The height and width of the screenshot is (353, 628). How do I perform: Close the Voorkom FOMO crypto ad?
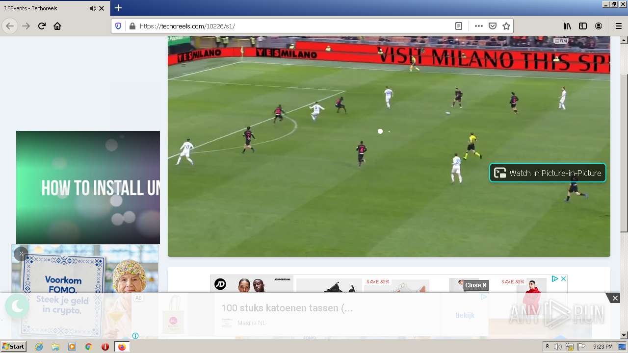coord(21,253)
